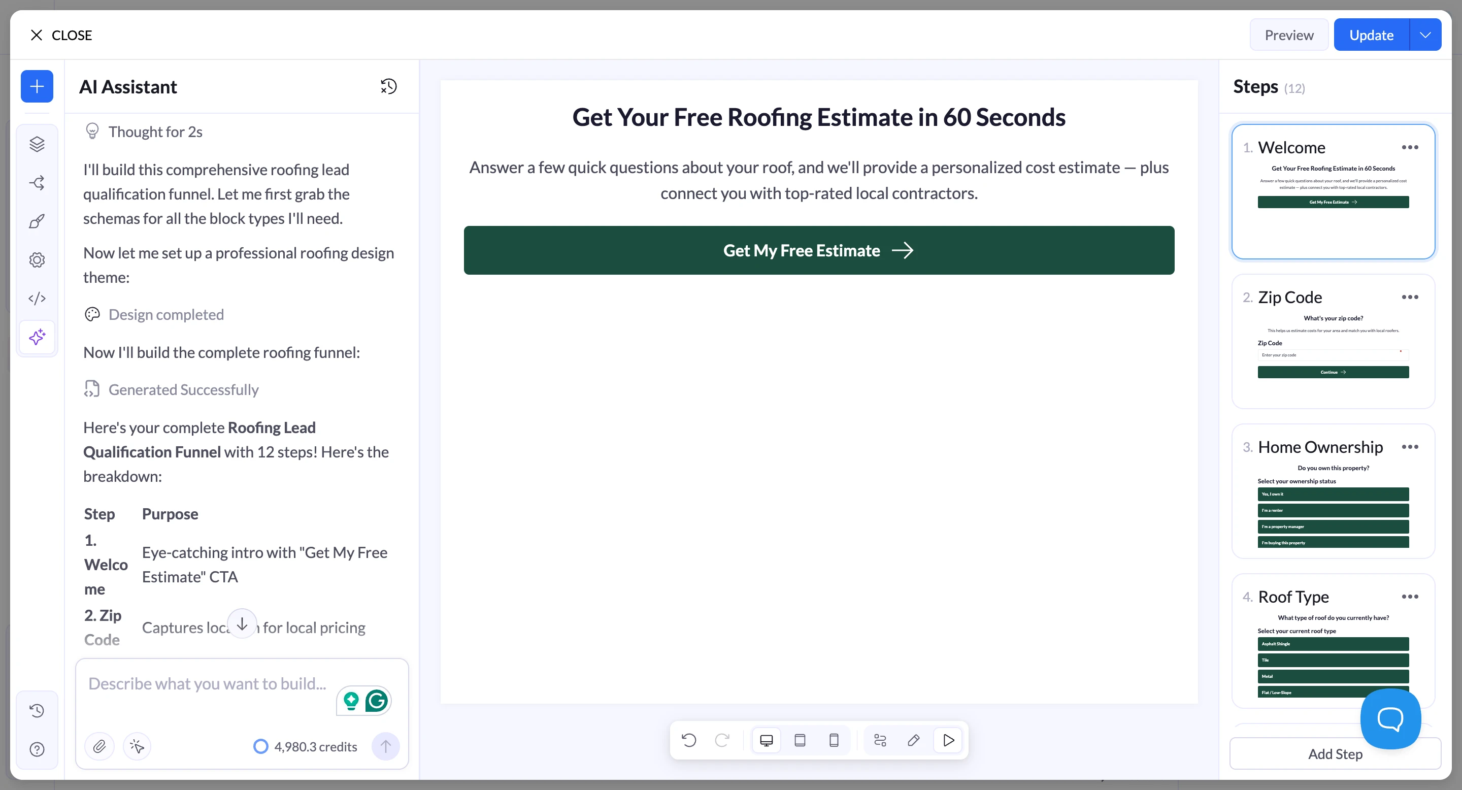Clear AI Assistant chat history icon
The height and width of the screenshot is (790, 1462).
click(388, 86)
